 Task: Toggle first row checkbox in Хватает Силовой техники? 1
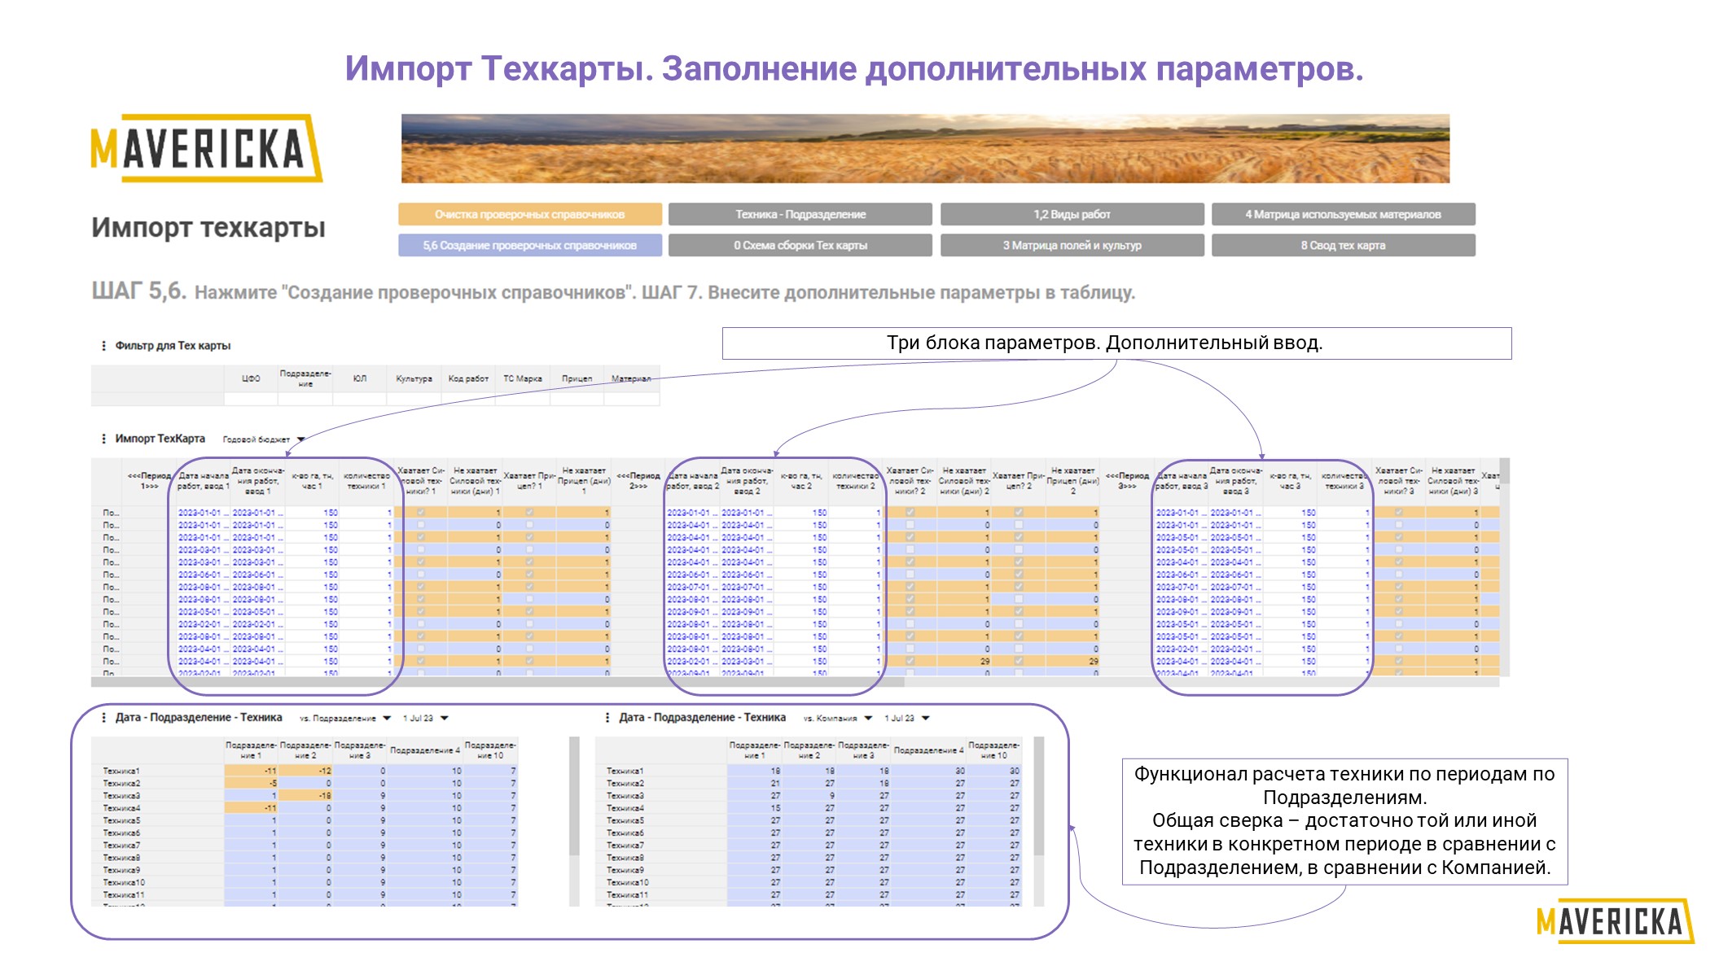(421, 513)
